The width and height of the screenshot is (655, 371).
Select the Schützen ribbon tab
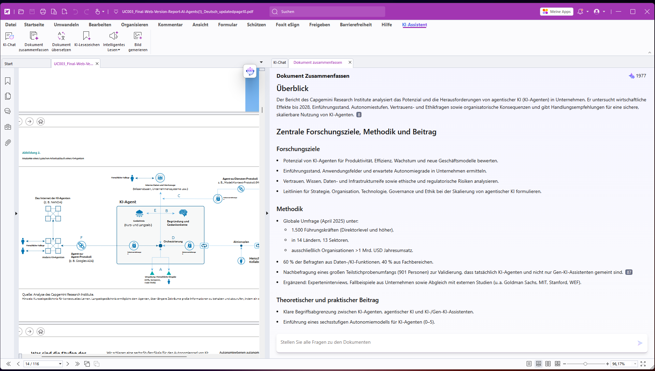pyautogui.click(x=256, y=25)
